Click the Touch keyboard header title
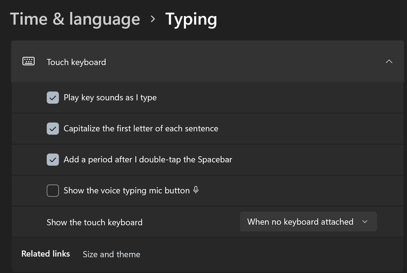Viewport: 407px width, 273px height. click(76, 62)
